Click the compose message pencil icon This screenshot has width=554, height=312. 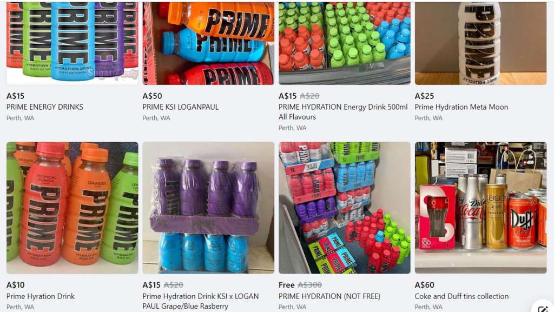543,308
